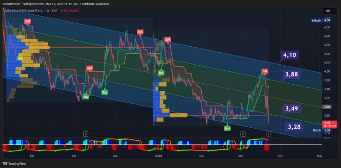Click the 4,50 price scale value

(x=327, y=27)
